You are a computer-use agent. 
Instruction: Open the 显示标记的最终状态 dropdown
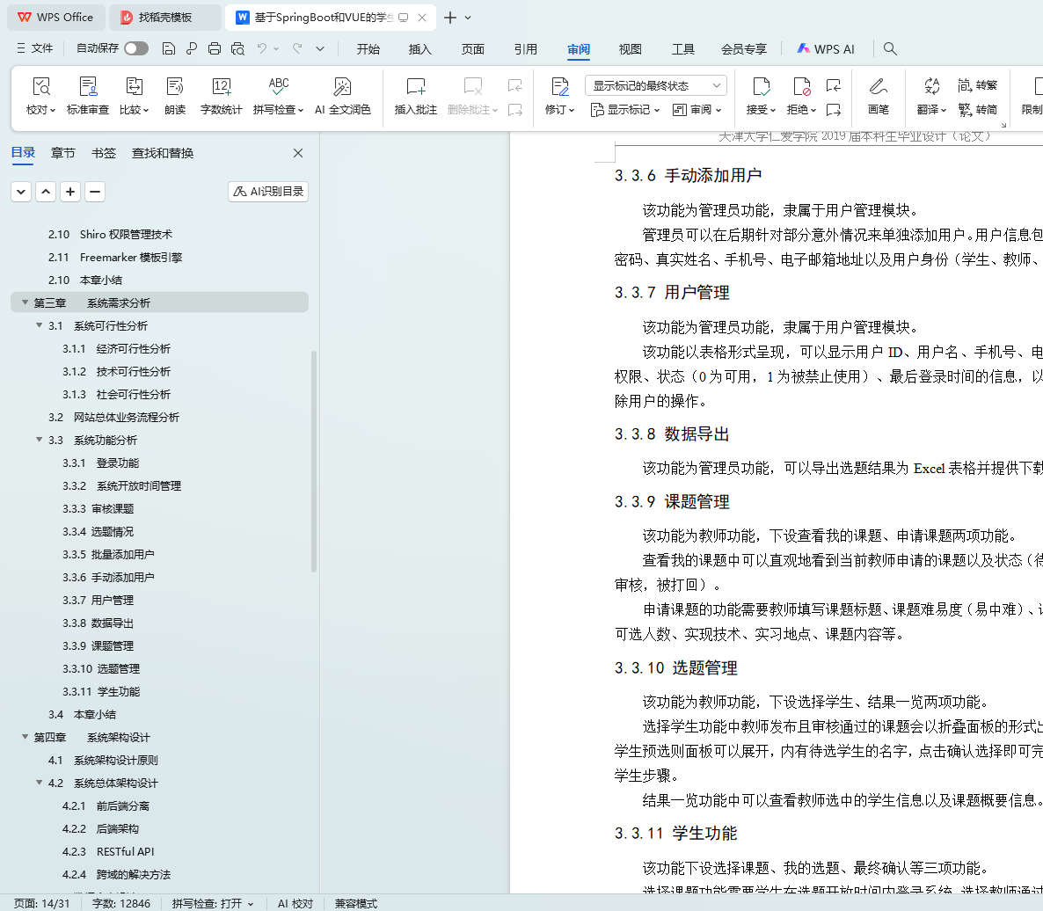click(x=655, y=85)
